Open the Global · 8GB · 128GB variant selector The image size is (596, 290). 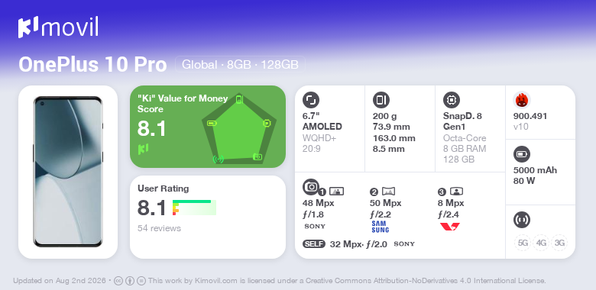click(240, 64)
